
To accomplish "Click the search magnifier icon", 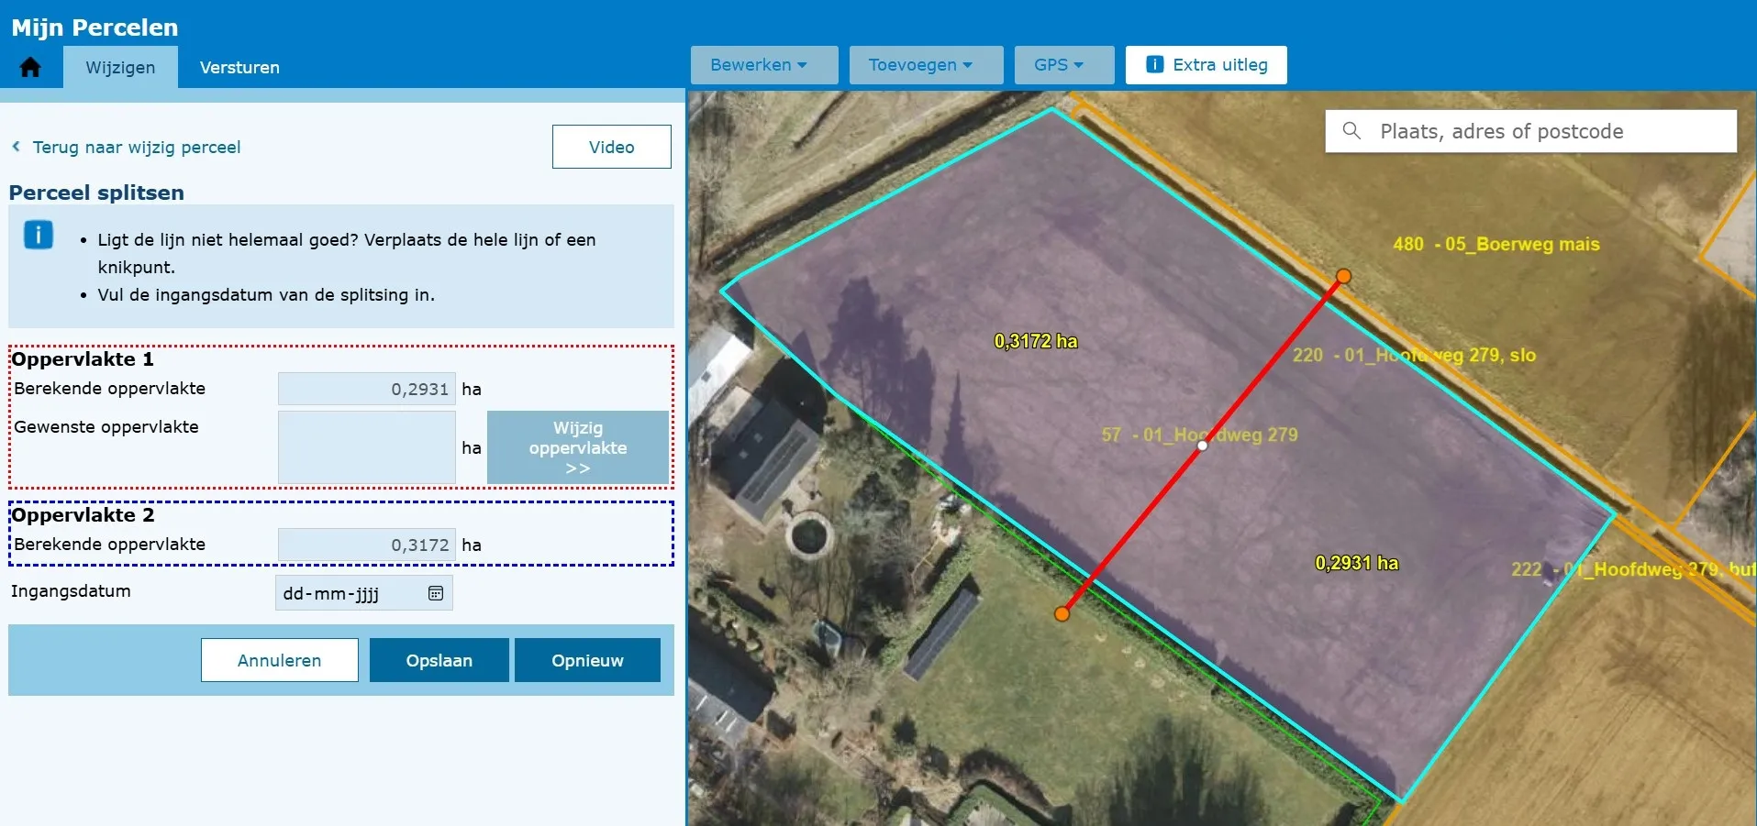I will click(x=1351, y=131).
